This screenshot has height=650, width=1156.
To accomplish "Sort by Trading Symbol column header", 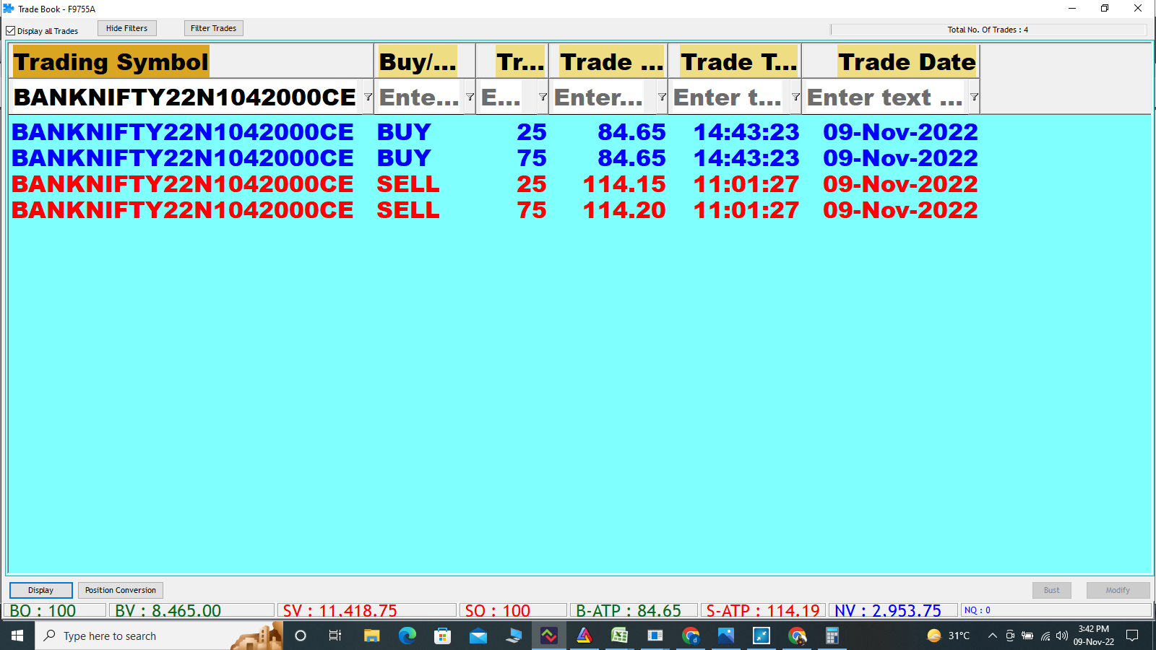I will [111, 62].
